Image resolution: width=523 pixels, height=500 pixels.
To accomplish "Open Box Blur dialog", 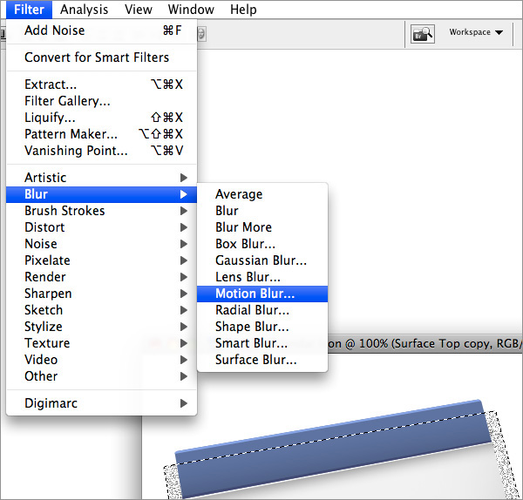I will (x=262, y=244).
